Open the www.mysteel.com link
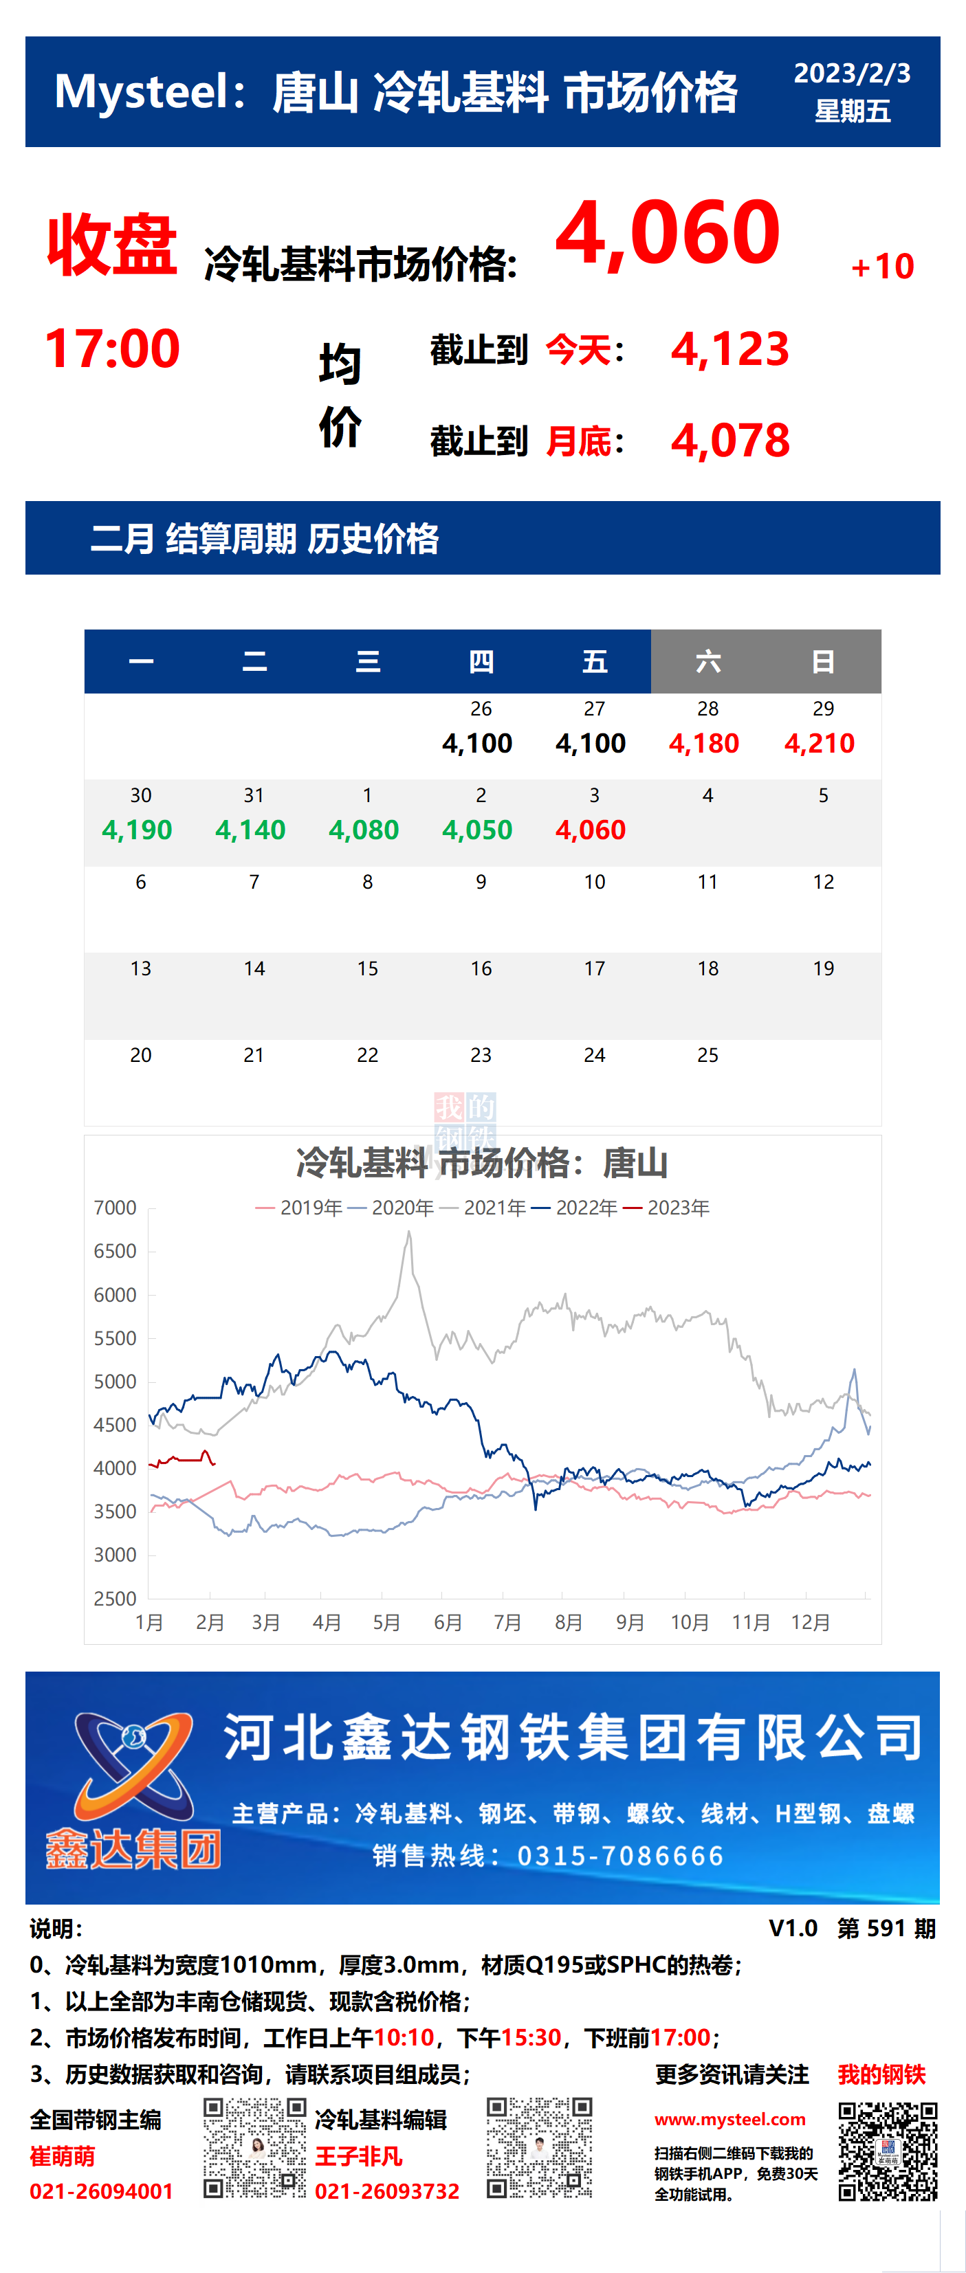Viewport: 966px width, 2273px height. (730, 2120)
